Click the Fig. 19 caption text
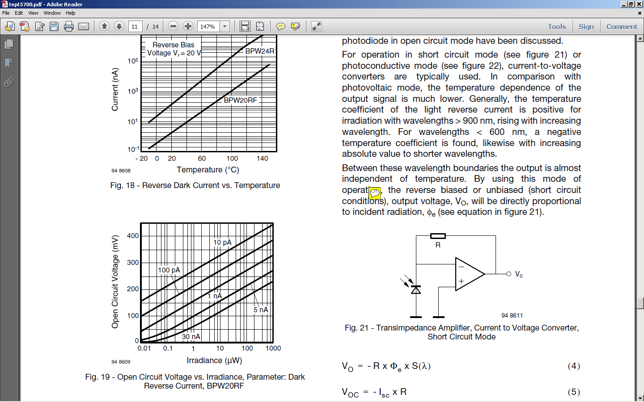 pyautogui.click(x=195, y=381)
